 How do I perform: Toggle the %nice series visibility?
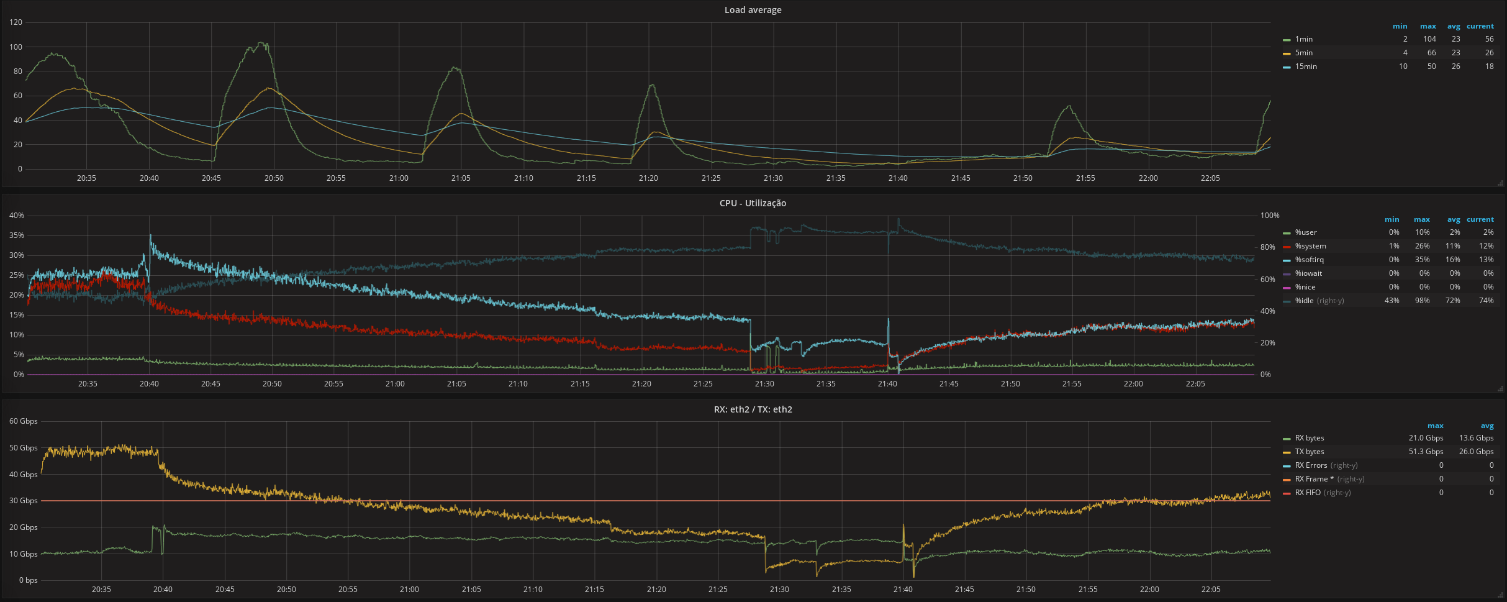point(1305,287)
